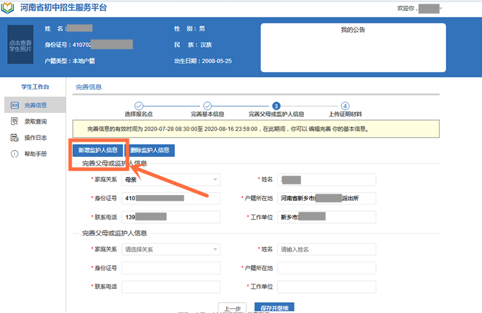Click the platform logo icon in header
Image resolution: width=482 pixels, height=313 pixels.
(x=8, y=8)
